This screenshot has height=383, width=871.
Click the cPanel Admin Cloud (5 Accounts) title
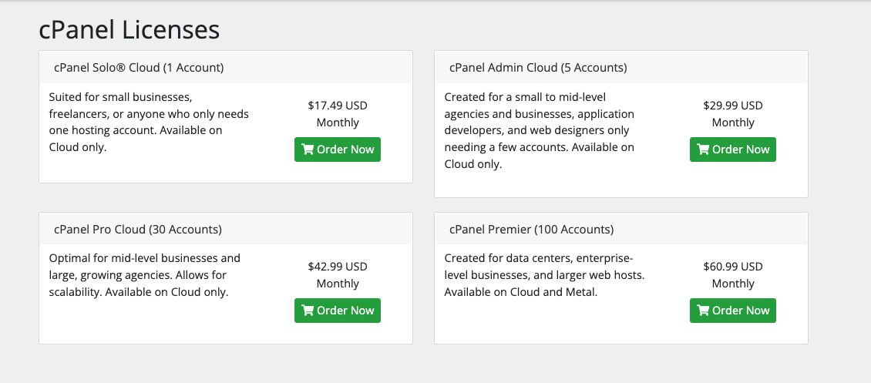pos(538,68)
